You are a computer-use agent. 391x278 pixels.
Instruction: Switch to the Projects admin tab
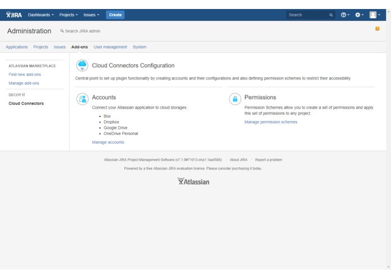click(x=41, y=47)
